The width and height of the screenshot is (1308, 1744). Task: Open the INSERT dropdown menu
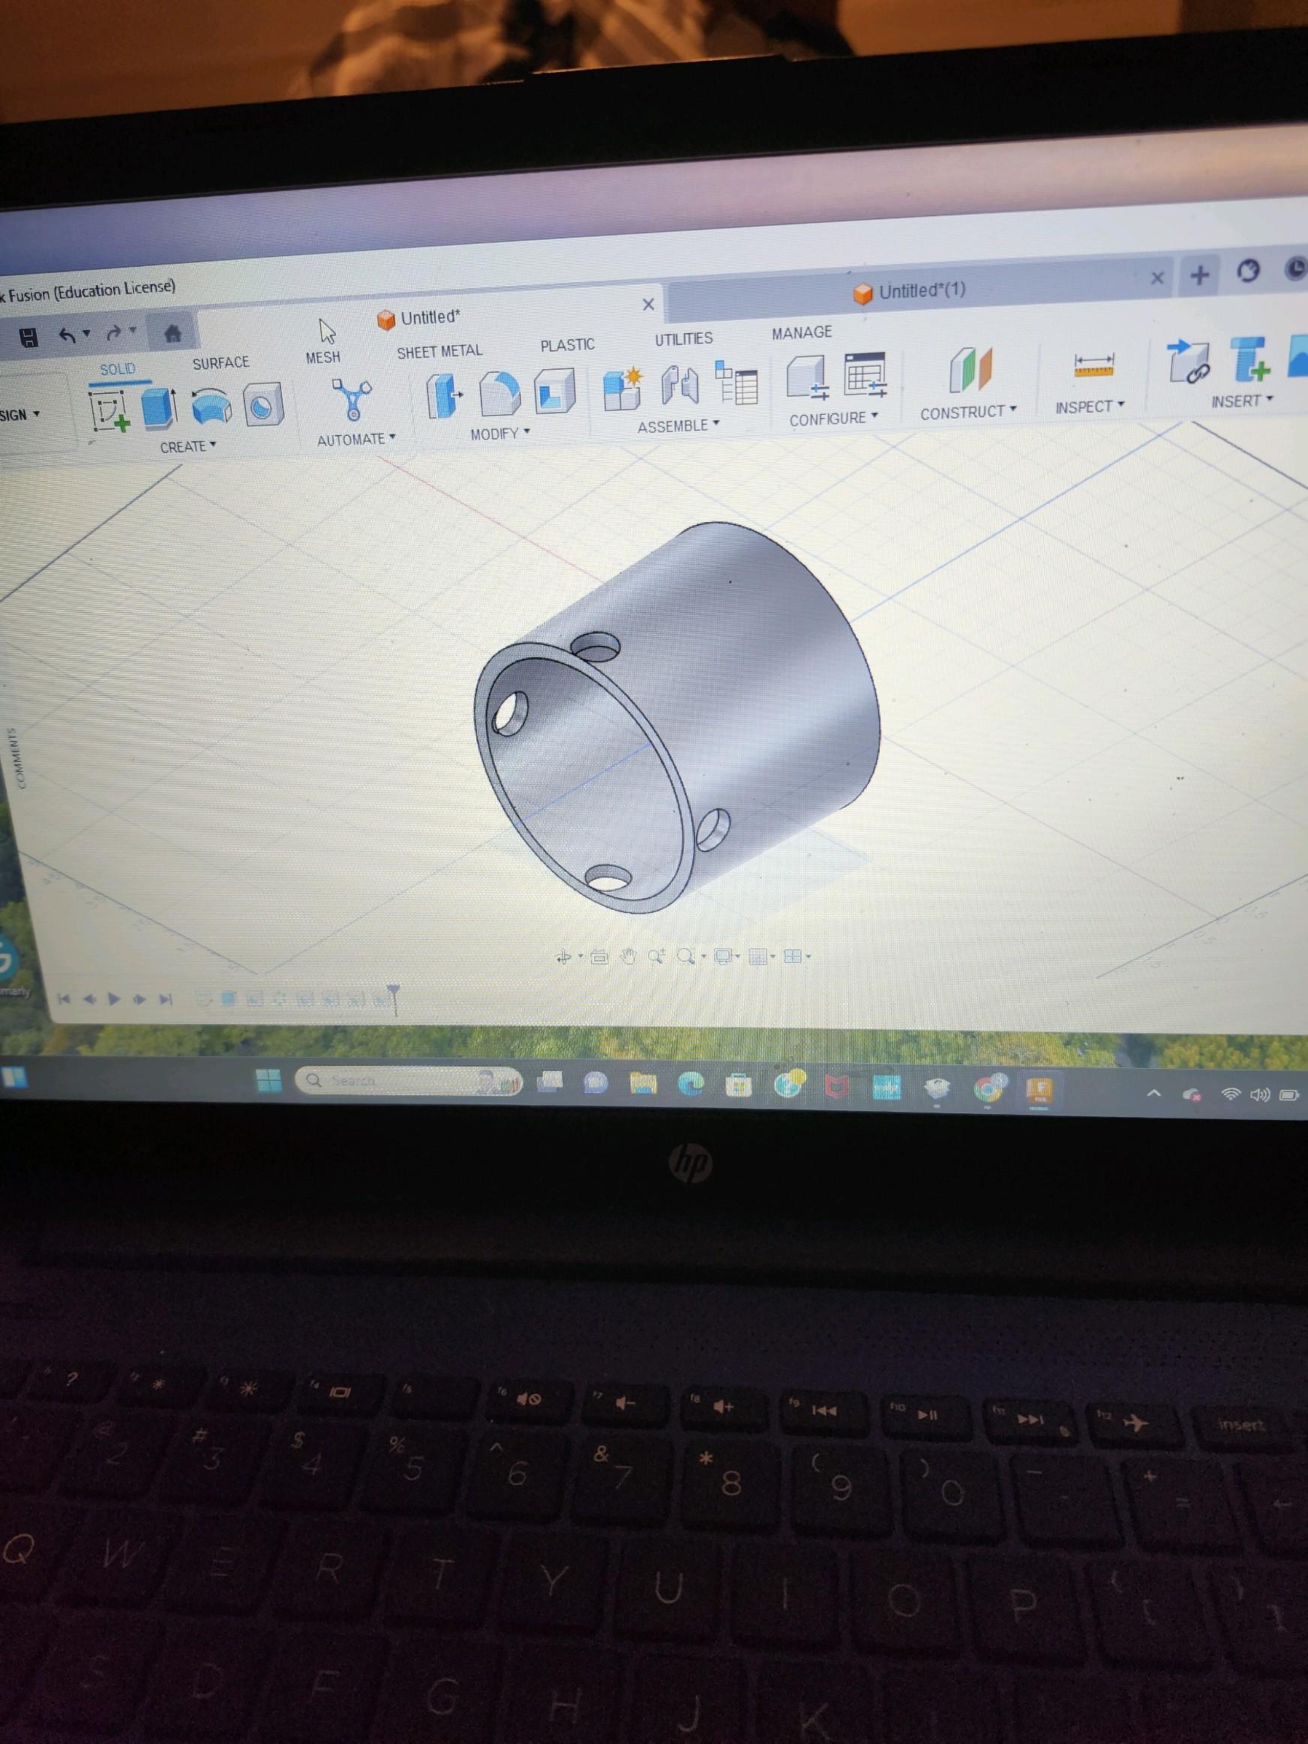point(1242,401)
